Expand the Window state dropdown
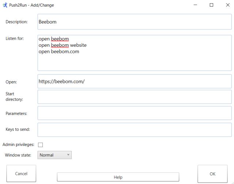 [x=55, y=155]
